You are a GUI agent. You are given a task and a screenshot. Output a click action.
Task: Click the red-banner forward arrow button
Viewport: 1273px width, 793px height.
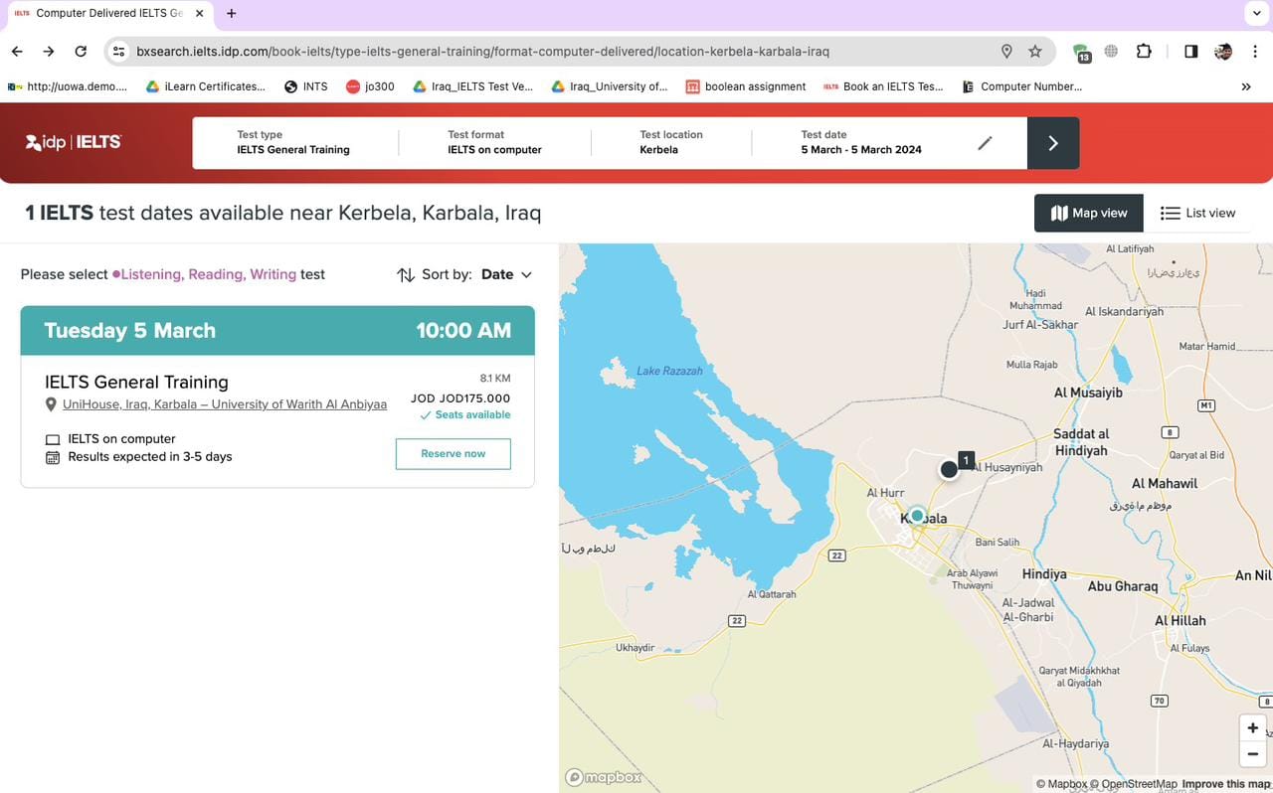(1052, 143)
